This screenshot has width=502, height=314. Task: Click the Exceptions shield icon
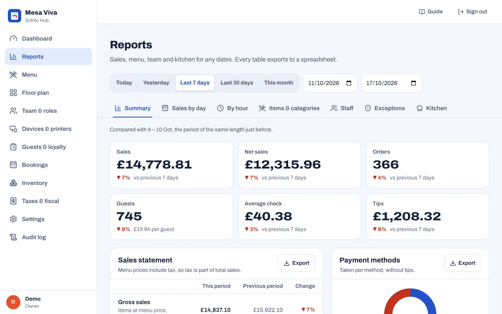tap(368, 108)
